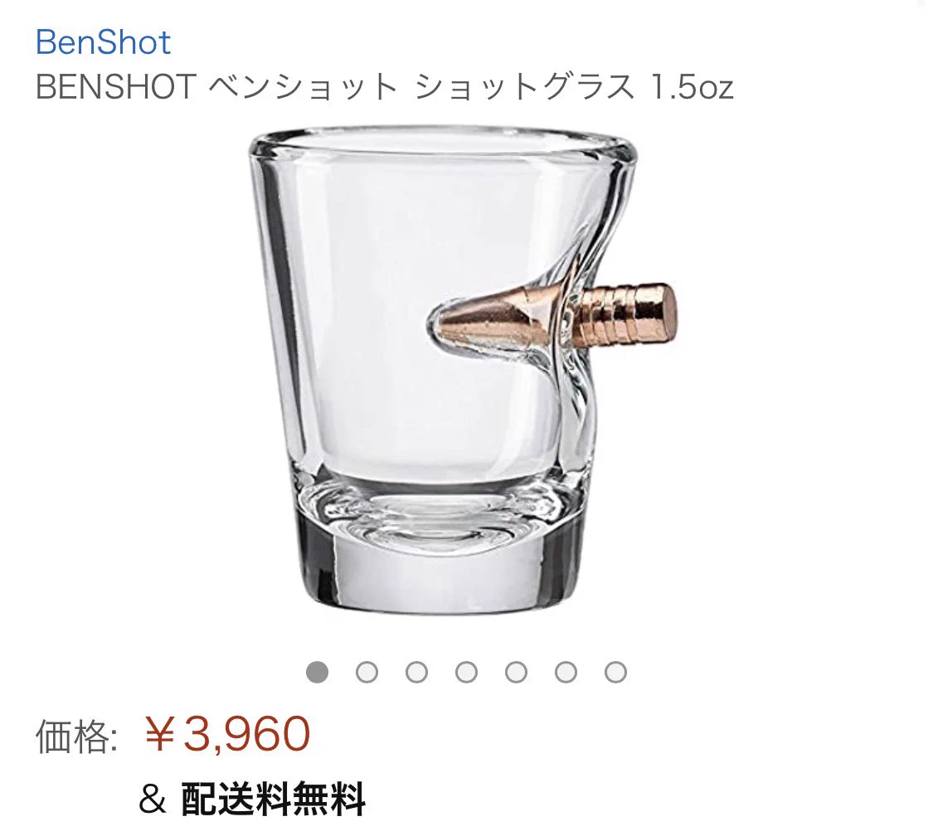The image size is (933, 836).
Task: Click the ¥3,960 price
Action: [227, 734]
